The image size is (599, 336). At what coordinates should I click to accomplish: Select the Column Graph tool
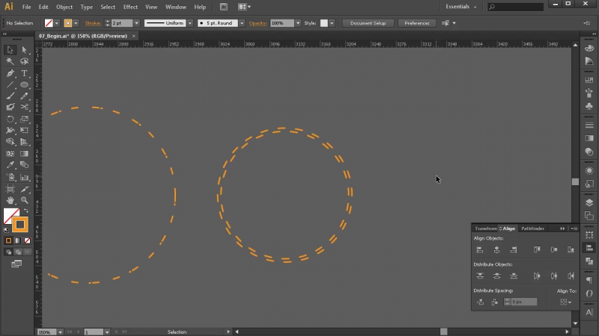[24, 177]
